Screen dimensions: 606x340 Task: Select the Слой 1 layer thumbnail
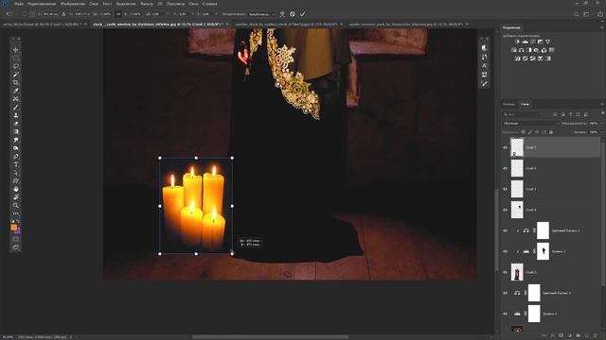tap(517, 272)
